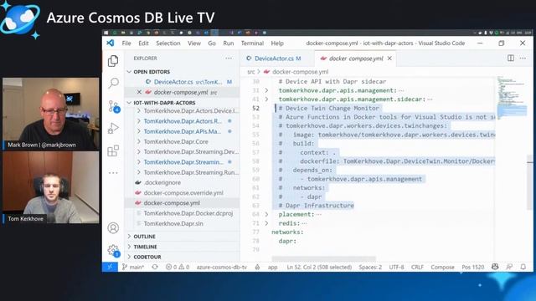Open the notifications bell in status bar
536x301 pixels.
pos(523,267)
